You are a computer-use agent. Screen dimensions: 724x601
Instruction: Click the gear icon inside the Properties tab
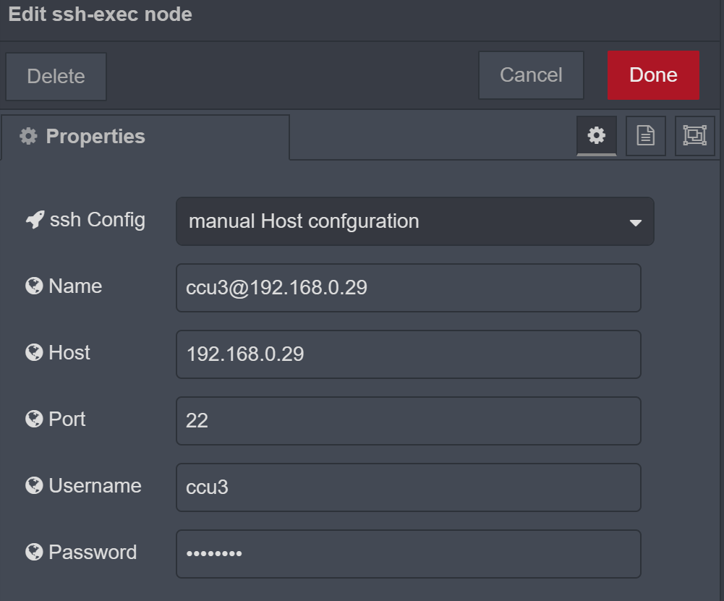tap(27, 135)
